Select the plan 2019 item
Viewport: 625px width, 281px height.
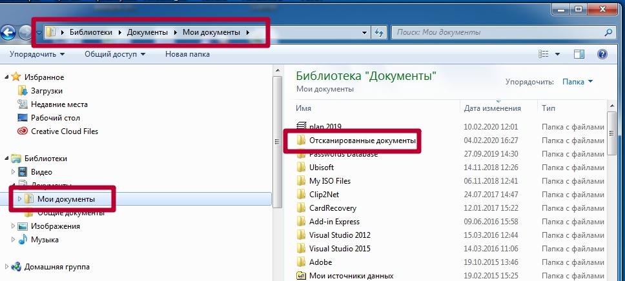(325, 126)
